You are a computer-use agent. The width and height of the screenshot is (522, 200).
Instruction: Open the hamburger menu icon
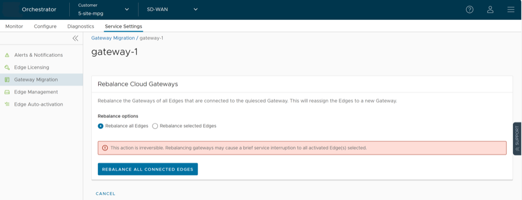(x=511, y=10)
